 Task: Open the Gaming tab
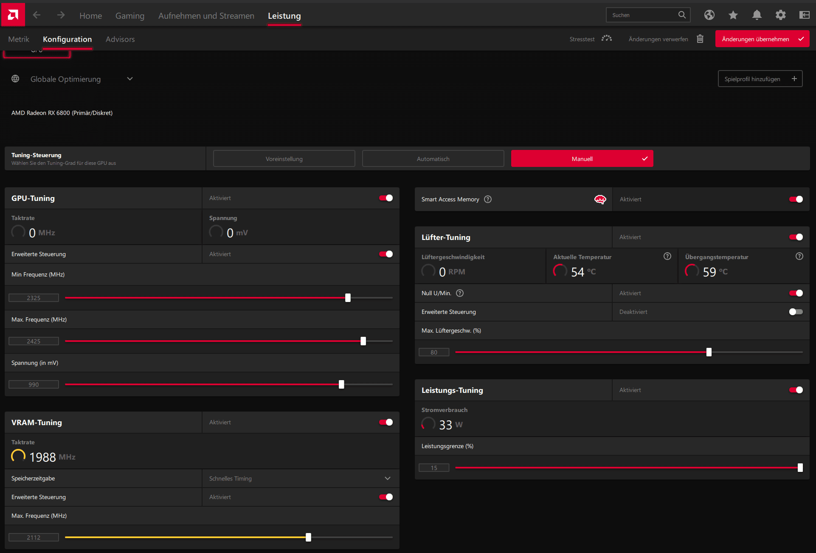click(x=130, y=16)
